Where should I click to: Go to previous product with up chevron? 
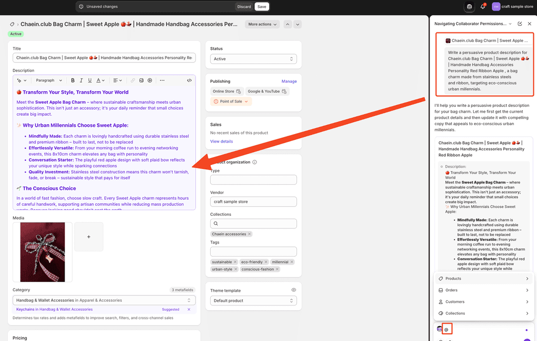click(x=288, y=24)
